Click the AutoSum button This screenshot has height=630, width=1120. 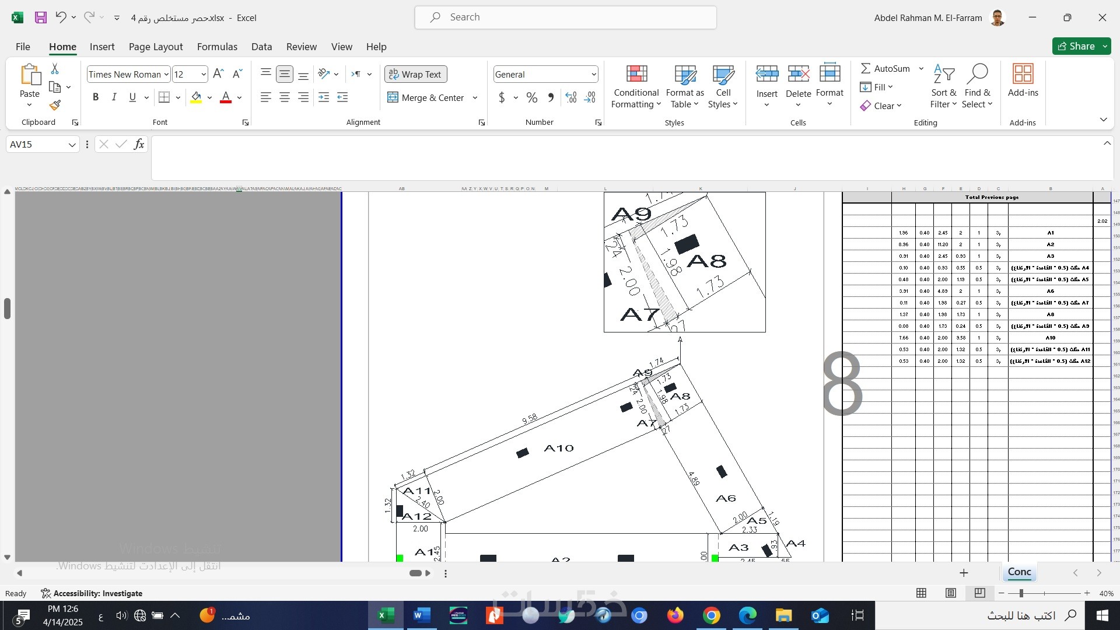885,68
